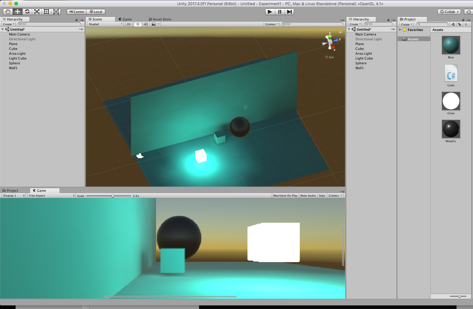
Task: Toggle the Scene view effects image icon
Action: click(x=154, y=24)
